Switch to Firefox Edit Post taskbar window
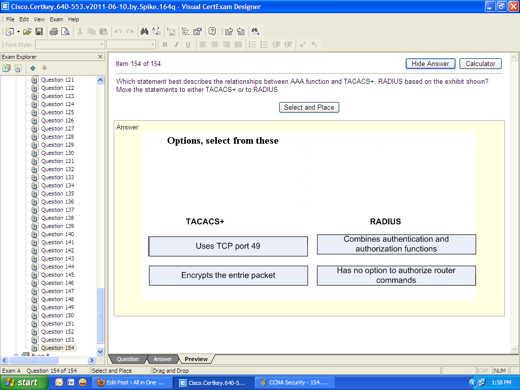 click(133, 383)
